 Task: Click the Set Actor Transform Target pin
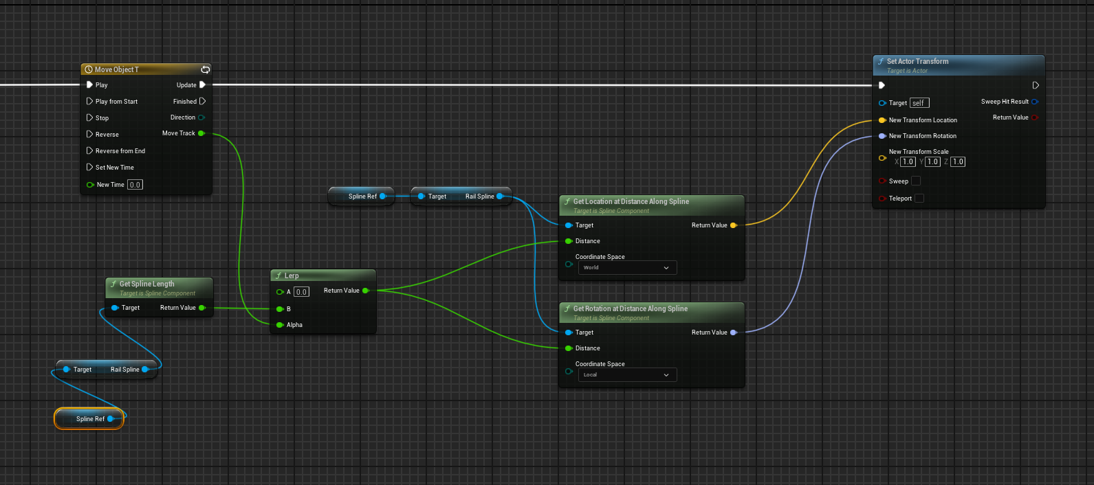point(882,103)
